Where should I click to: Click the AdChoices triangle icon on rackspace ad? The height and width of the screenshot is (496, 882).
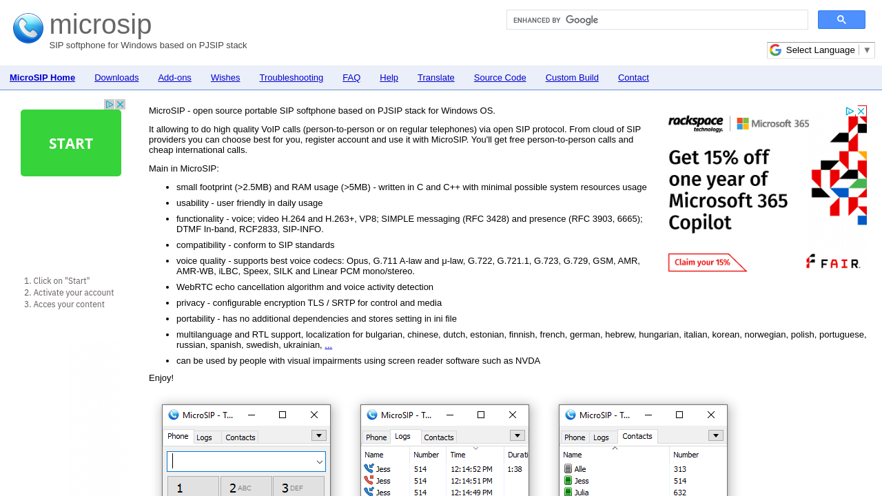click(850, 111)
